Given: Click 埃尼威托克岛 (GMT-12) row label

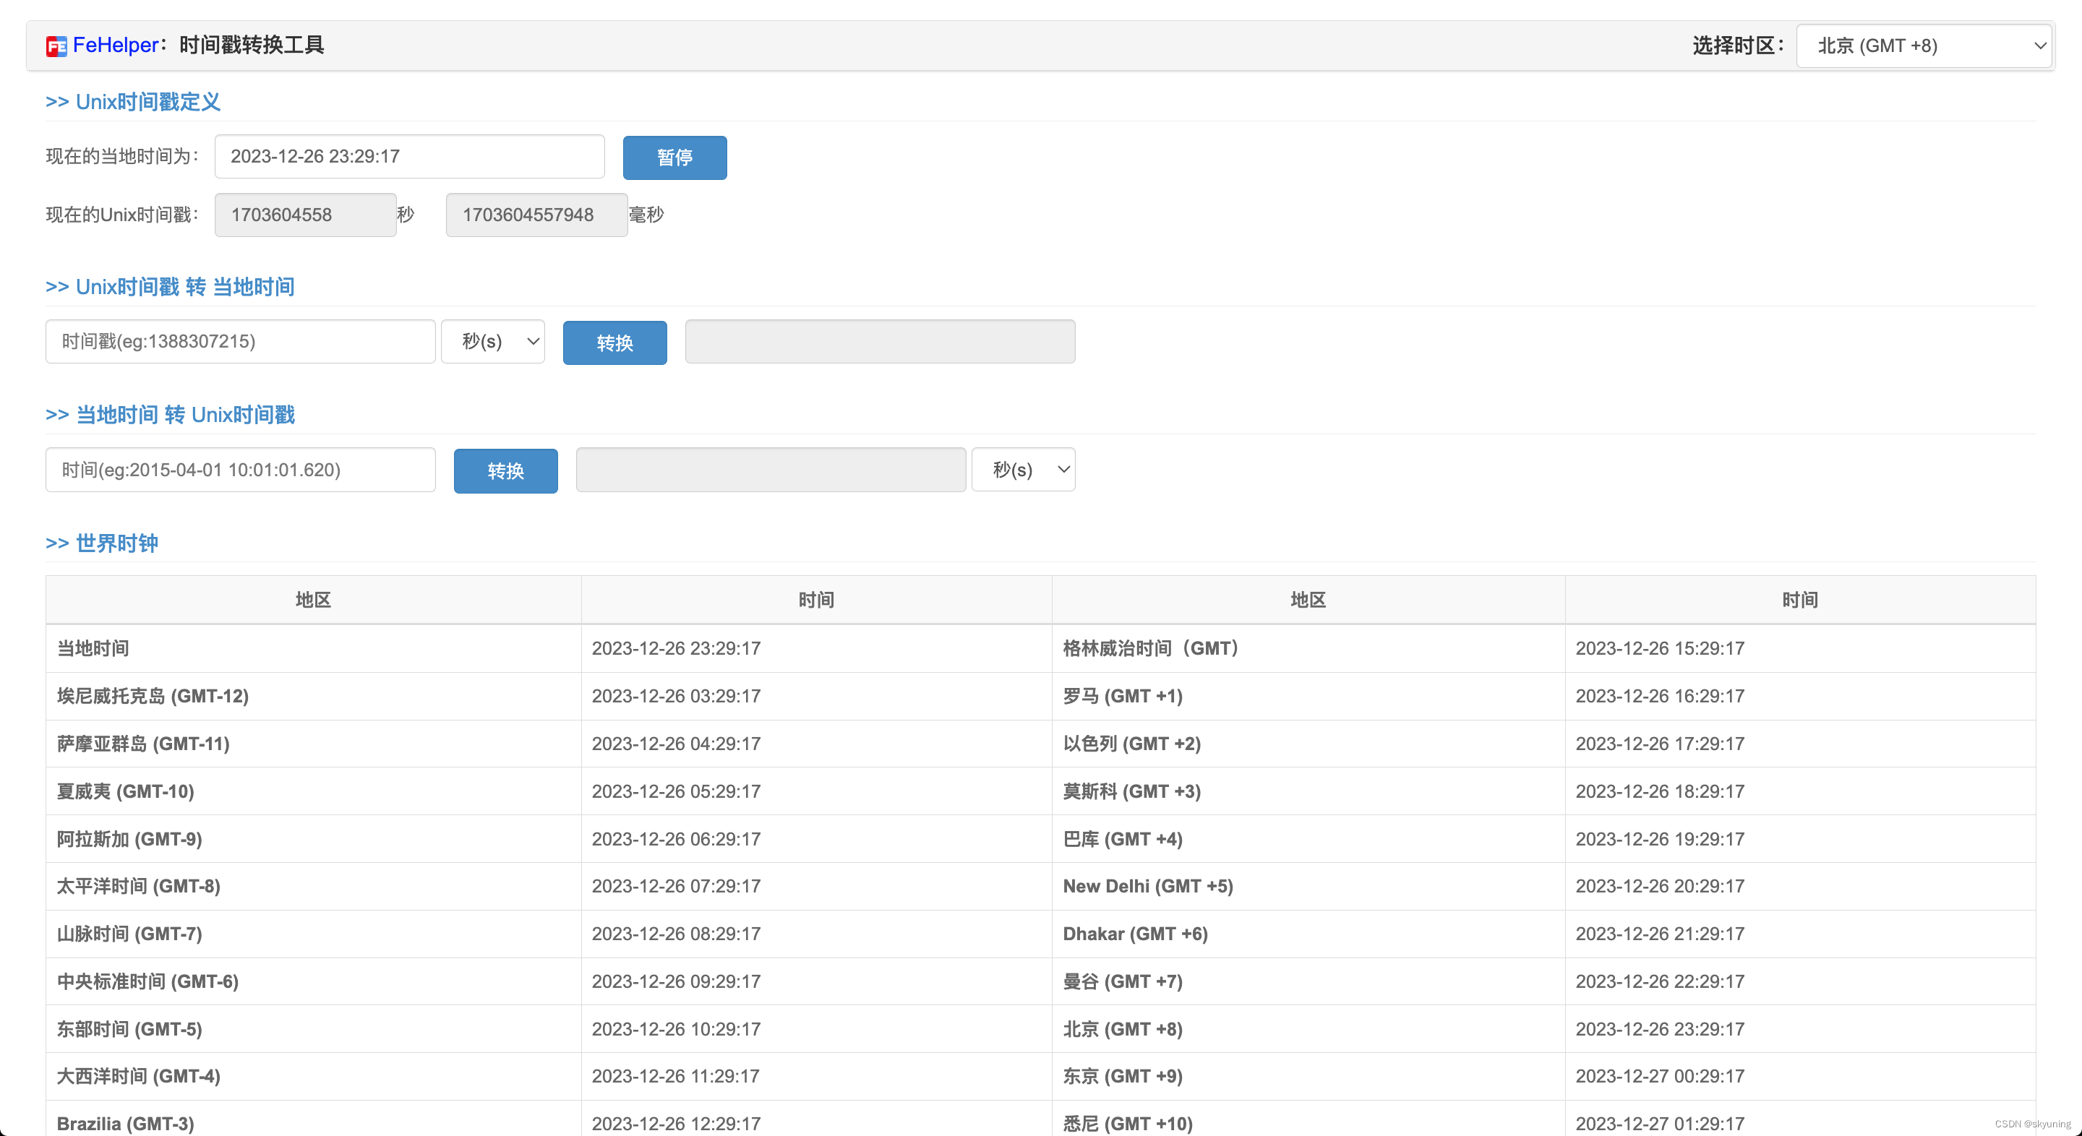Looking at the screenshot, I should click(153, 697).
